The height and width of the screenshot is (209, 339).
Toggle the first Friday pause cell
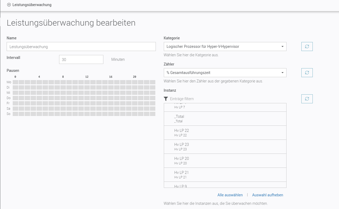(x=16, y=103)
